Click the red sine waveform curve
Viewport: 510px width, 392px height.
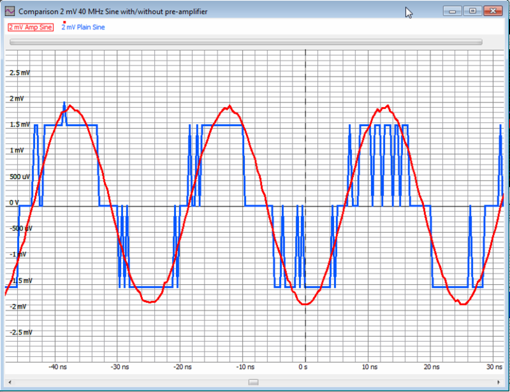click(229, 106)
